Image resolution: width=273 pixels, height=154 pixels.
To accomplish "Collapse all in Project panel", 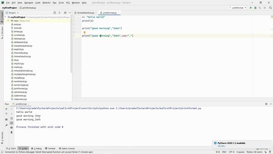I will tap(60, 13).
